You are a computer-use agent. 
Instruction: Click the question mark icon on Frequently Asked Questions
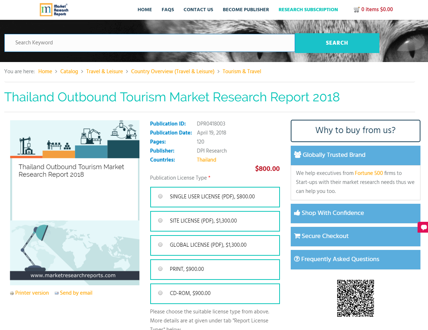[297, 259]
